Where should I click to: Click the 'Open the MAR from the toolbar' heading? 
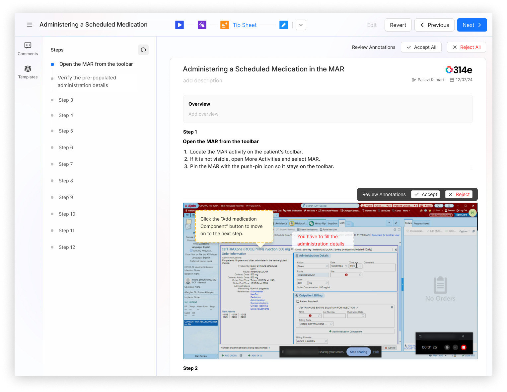click(221, 142)
